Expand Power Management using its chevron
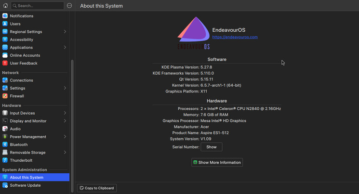The height and width of the screenshot is (194, 359). pos(65,137)
